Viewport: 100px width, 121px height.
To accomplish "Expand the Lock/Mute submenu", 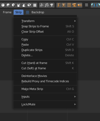I will pyautogui.click(x=45, y=104).
